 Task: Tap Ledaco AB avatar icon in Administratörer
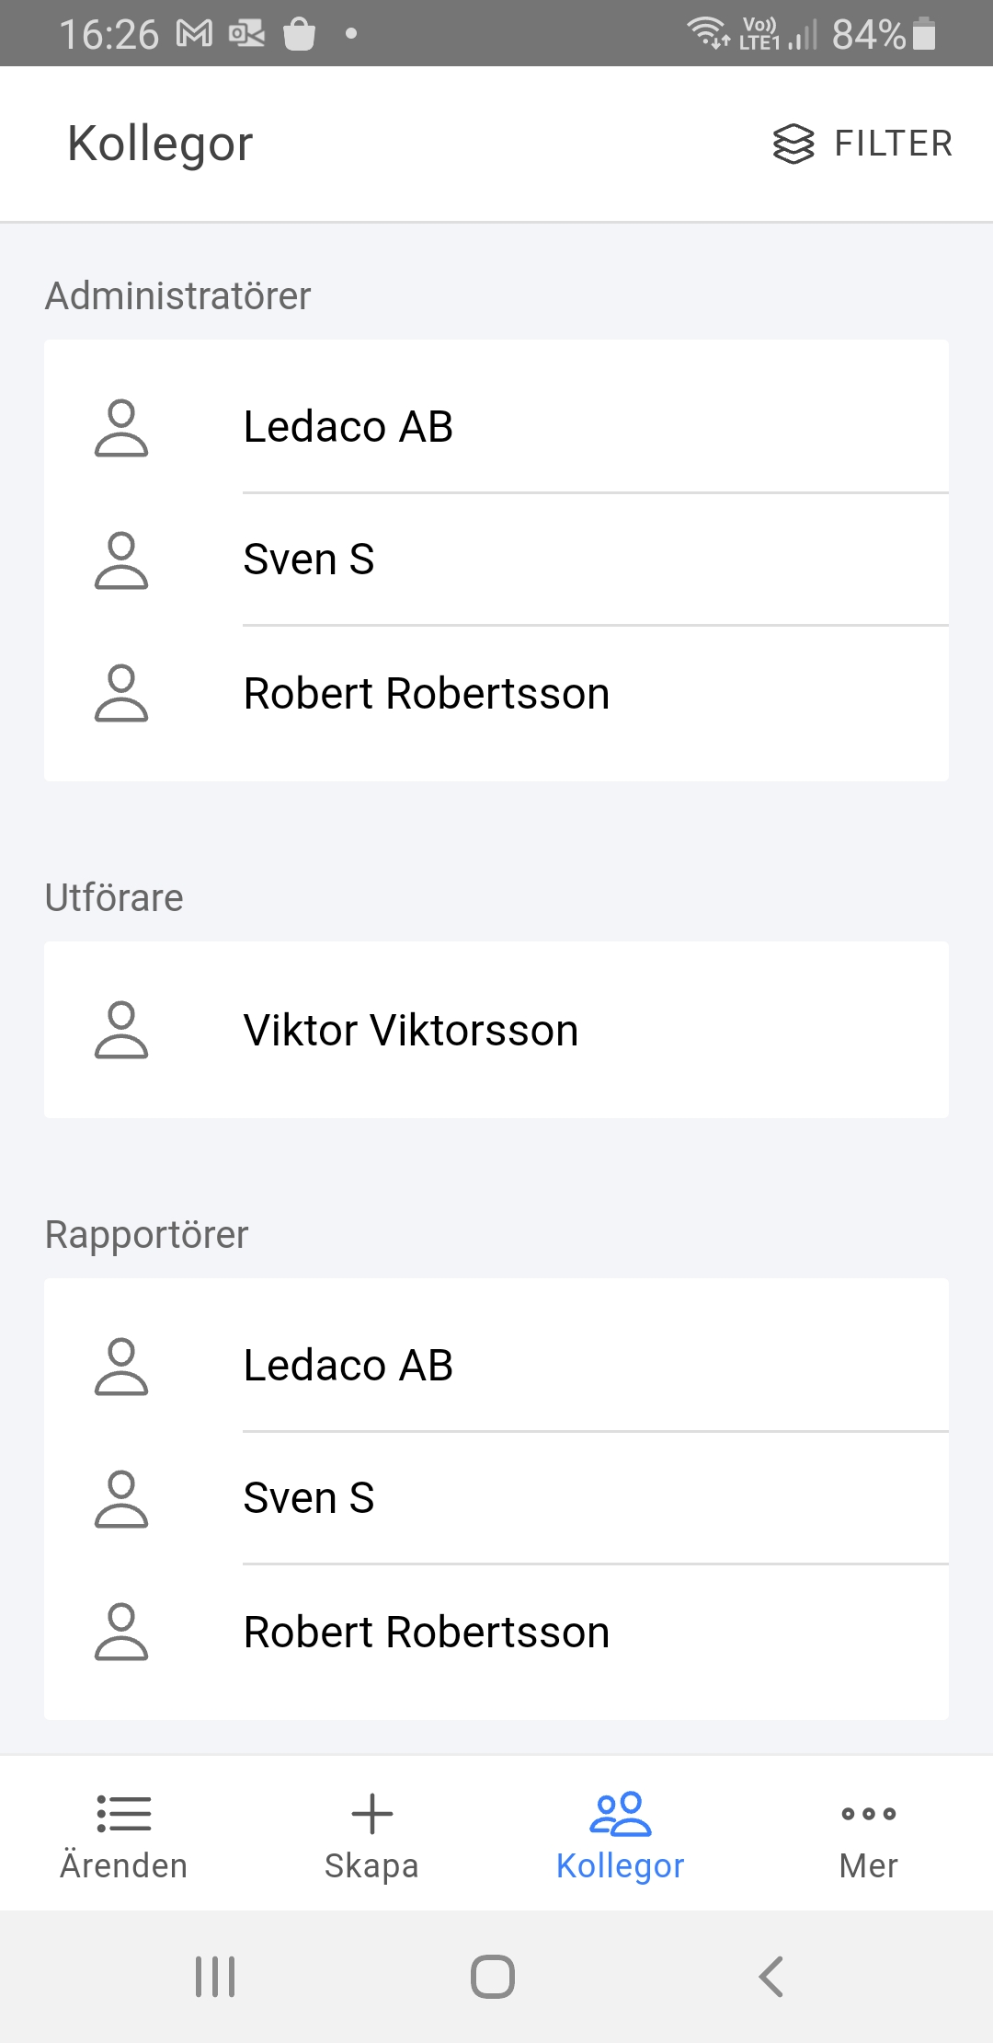[x=121, y=428]
